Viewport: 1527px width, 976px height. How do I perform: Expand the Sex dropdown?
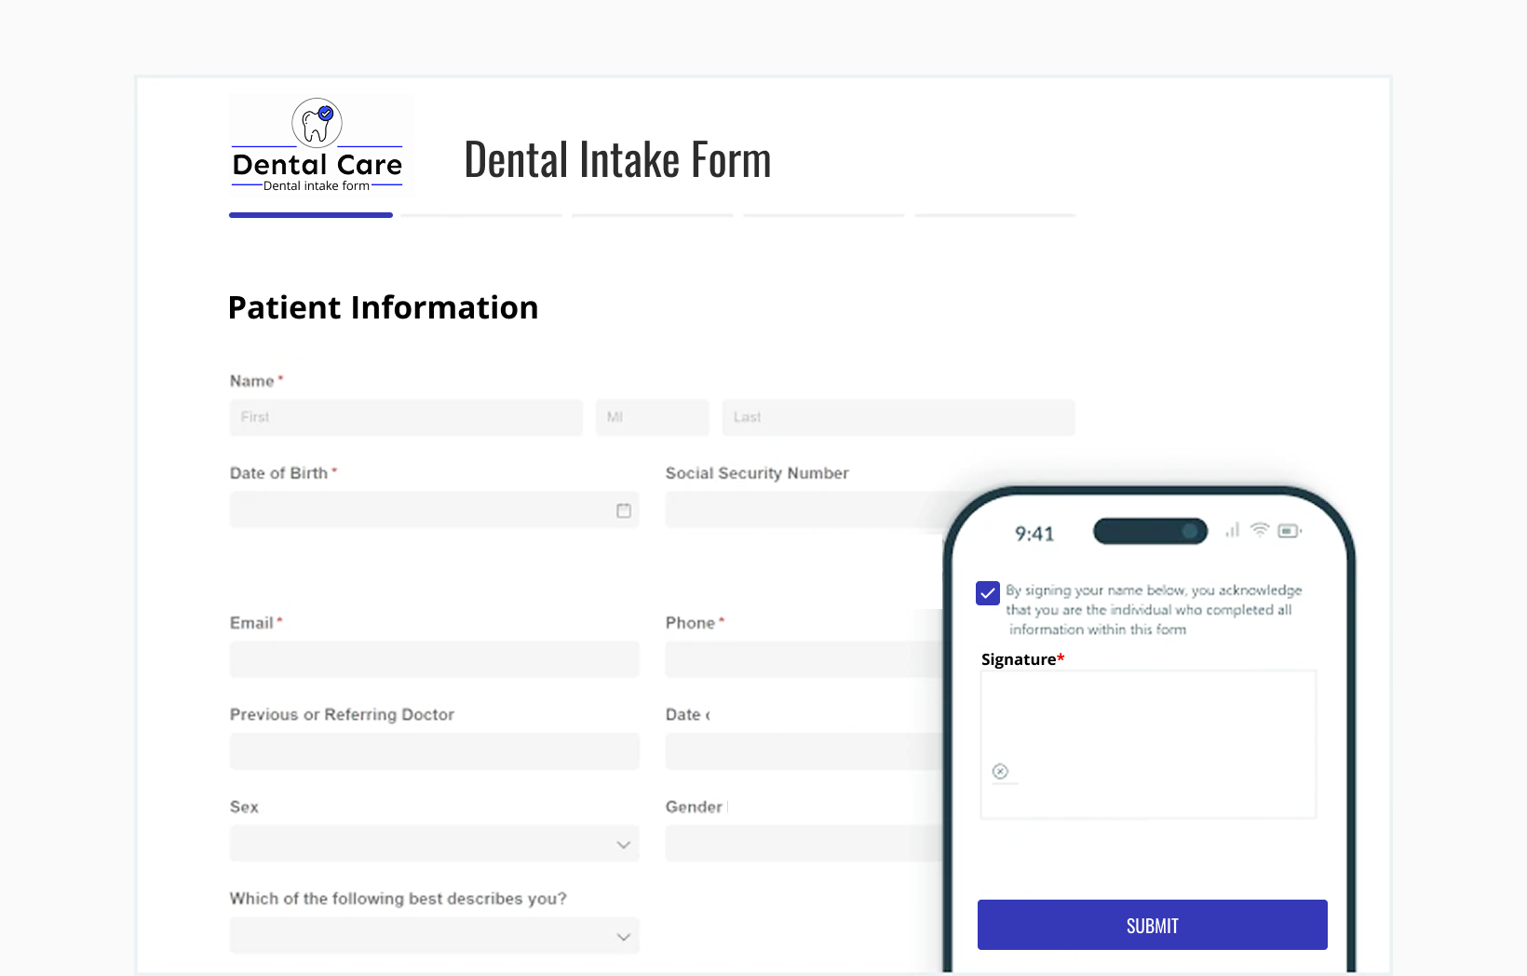(x=434, y=844)
